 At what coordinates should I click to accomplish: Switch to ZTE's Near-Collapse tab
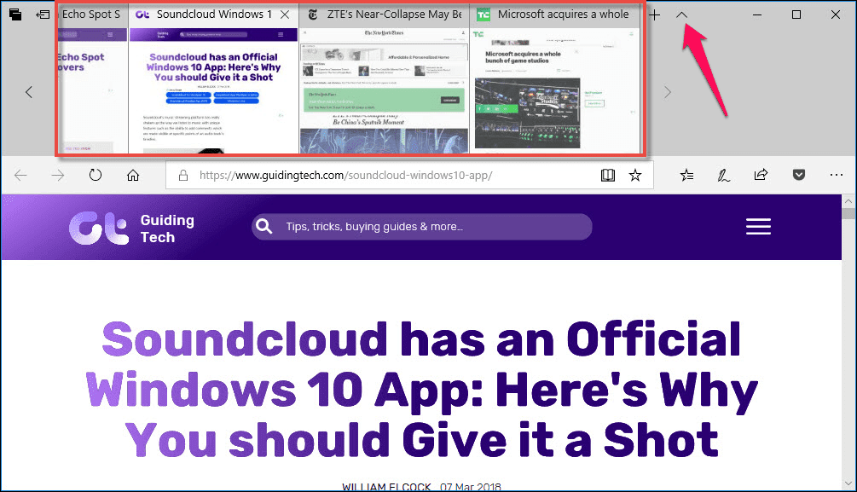pyautogui.click(x=385, y=14)
